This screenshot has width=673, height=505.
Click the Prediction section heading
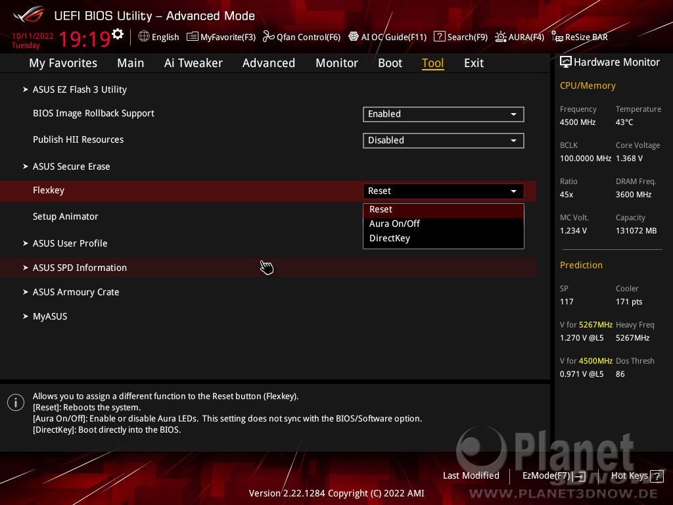581,265
